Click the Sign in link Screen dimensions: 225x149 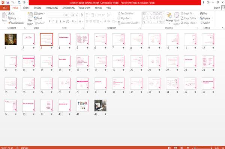tap(217, 8)
